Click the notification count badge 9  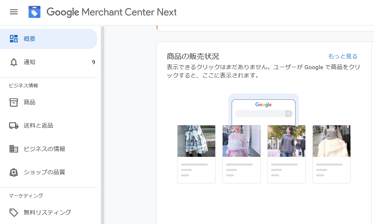[x=93, y=62]
